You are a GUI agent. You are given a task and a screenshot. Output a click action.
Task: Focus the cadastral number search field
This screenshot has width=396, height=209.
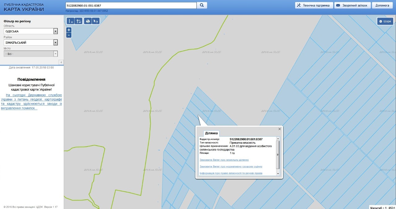[x=131, y=6]
